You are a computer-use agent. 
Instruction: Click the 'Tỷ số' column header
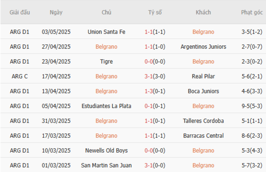155,12
